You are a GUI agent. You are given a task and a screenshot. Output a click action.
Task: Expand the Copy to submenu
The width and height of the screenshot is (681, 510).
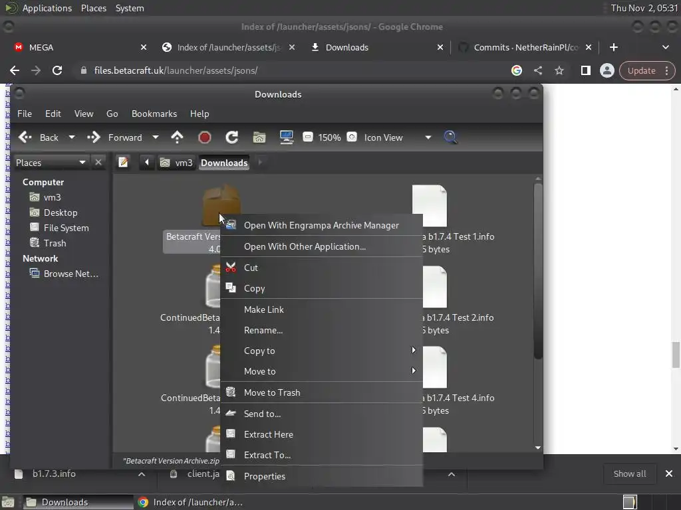(321, 351)
